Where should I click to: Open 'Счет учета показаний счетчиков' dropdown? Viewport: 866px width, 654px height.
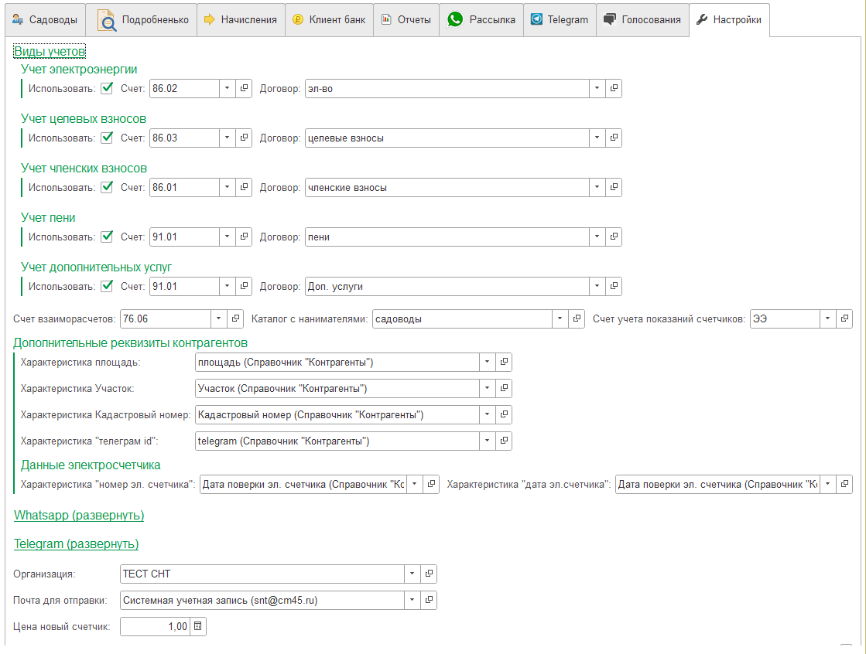(x=828, y=319)
